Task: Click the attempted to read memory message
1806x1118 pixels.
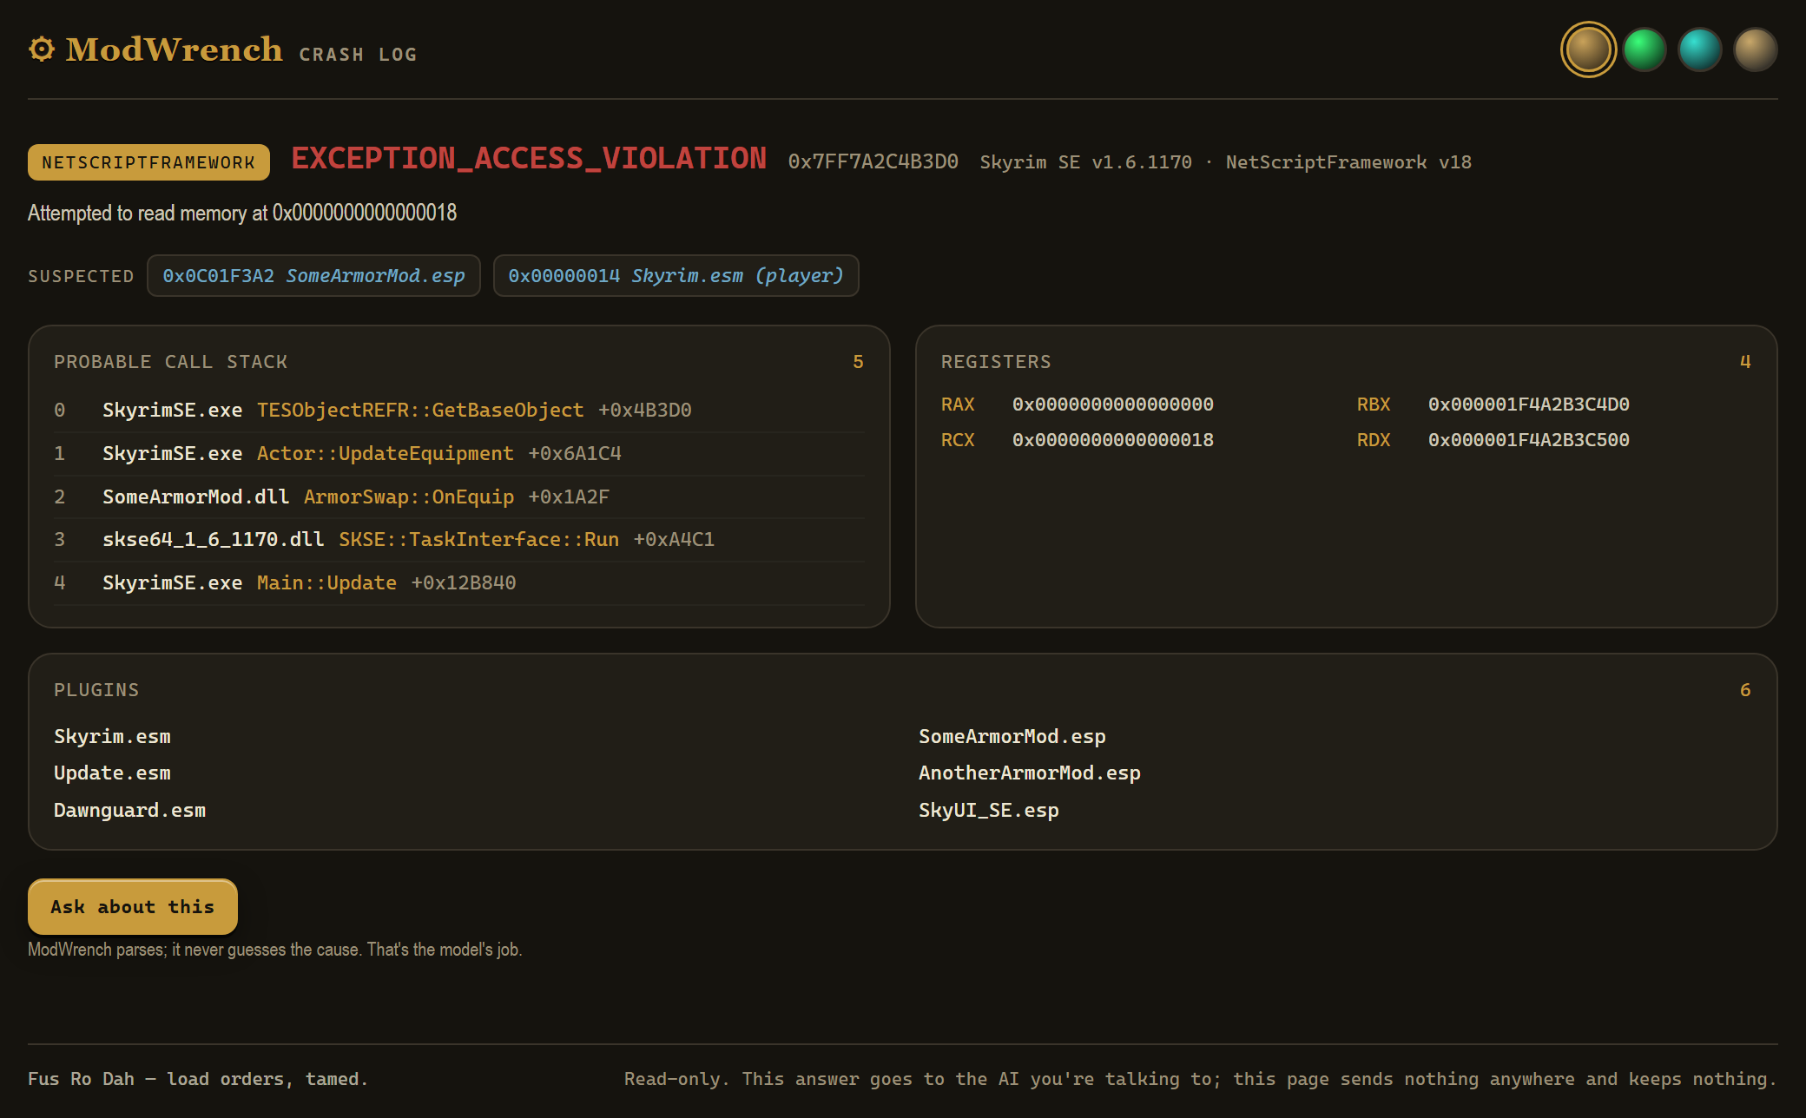Action: pyautogui.click(x=242, y=213)
